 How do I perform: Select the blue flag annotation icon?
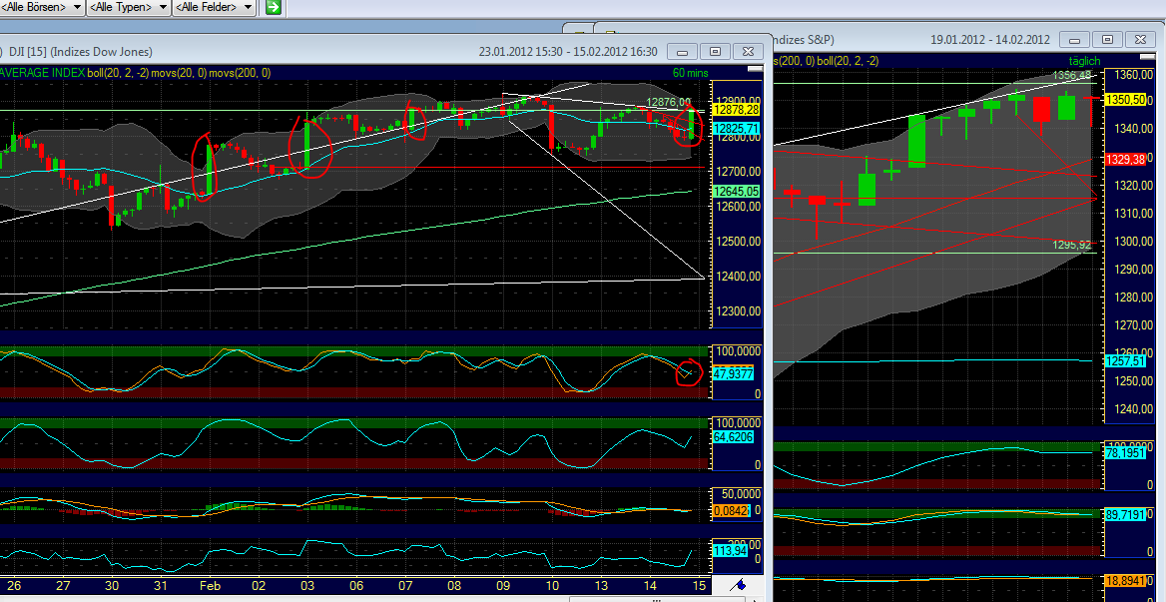click(739, 586)
